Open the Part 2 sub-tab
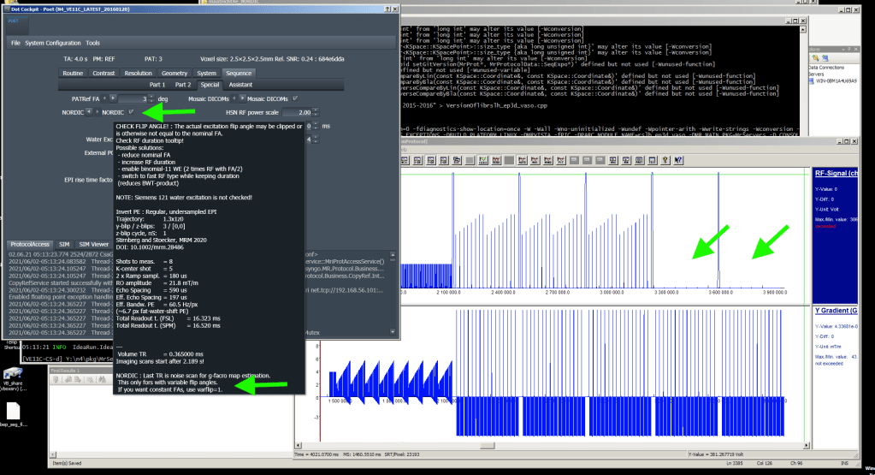Screen dimensions: 875x475 (183, 85)
